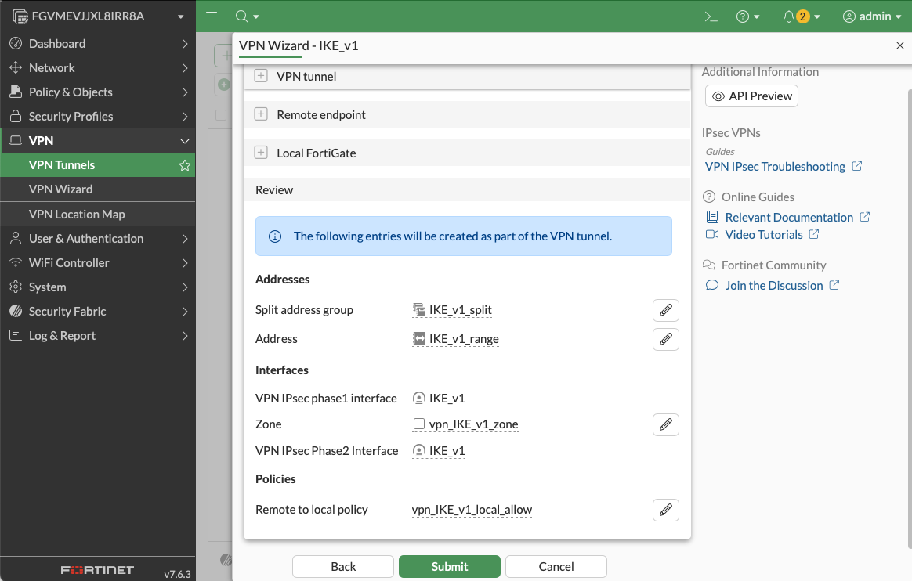Open the hamburger menu toggle
The height and width of the screenshot is (581, 912).
[212, 16]
